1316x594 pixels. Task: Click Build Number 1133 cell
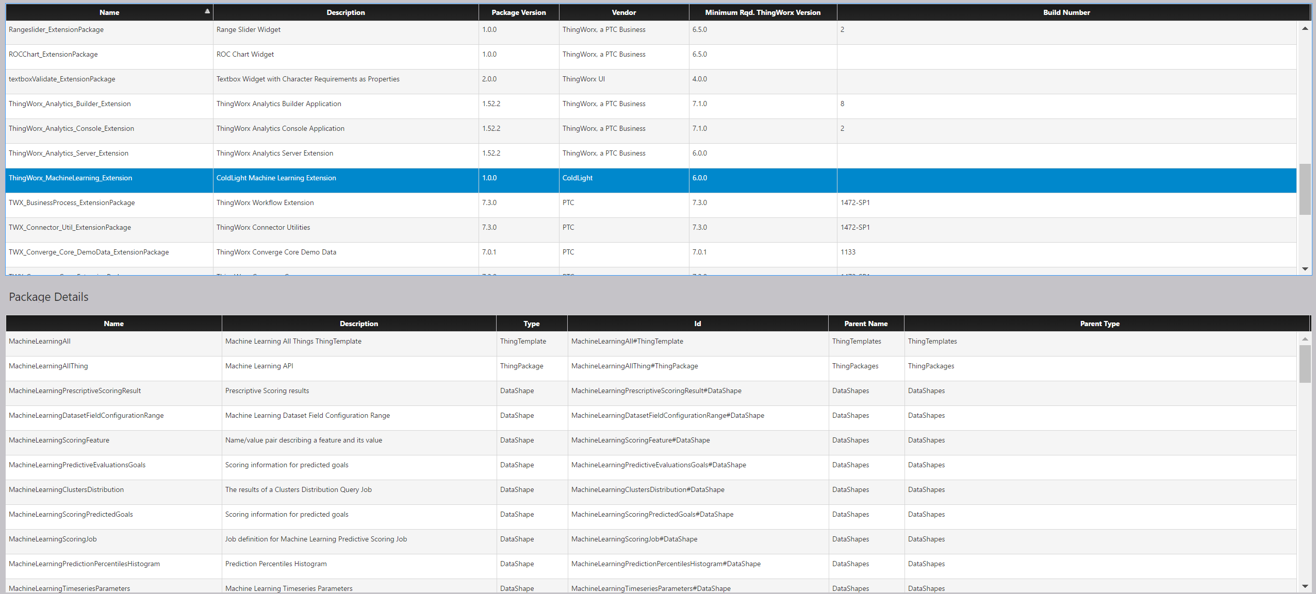point(1066,255)
